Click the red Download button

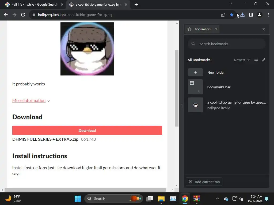[x=87, y=130]
